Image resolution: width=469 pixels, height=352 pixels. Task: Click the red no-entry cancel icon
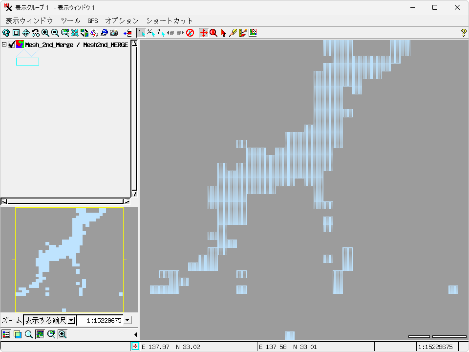(190, 33)
